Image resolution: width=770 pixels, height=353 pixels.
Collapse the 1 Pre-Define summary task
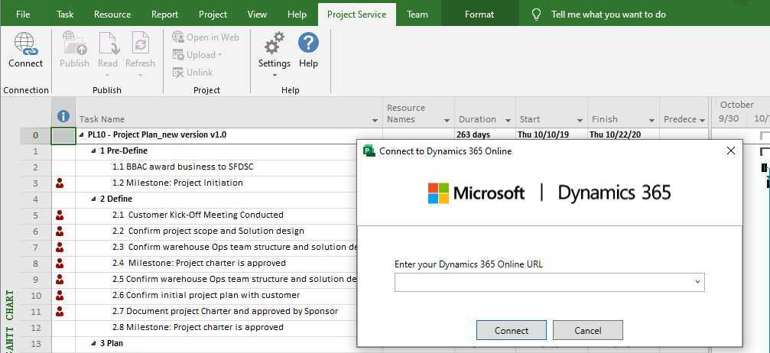click(94, 151)
